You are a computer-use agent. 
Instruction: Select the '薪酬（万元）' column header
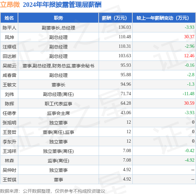(x=115, y=18)
